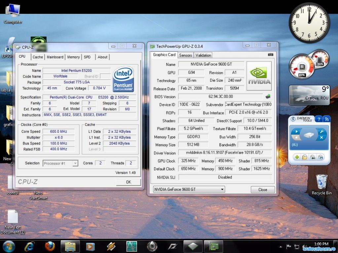The image size is (338, 253).
Task: Open the Validation tab in GPU-Z
Action: point(203,55)
